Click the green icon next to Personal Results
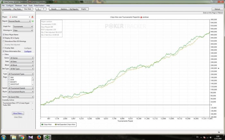Image resolution: width=225 pixels, height=140 pixels. [x=33, y=21]
